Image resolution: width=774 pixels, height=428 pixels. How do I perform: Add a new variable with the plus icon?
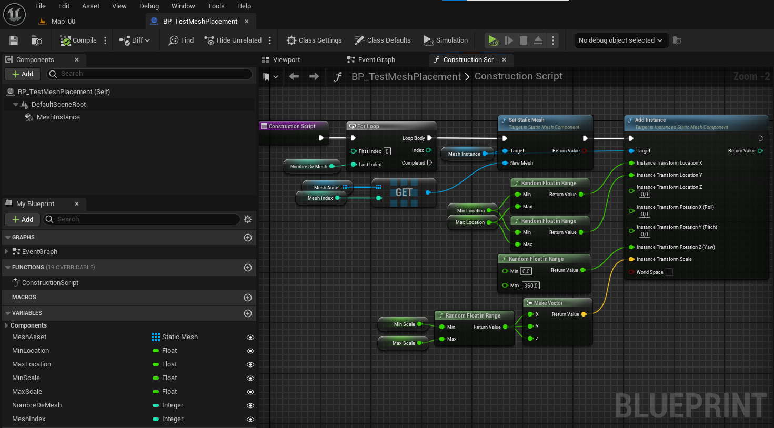click(x=248, y=313)
